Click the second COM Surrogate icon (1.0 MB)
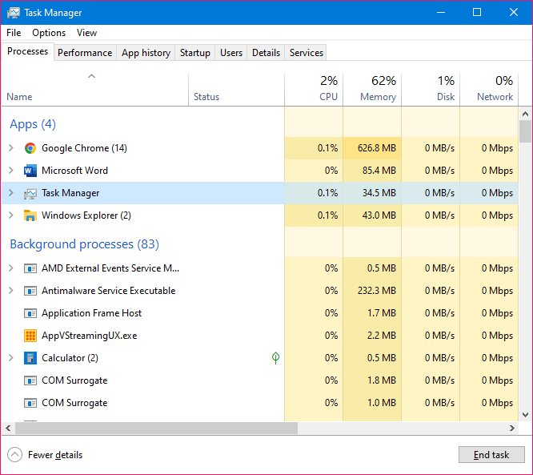 pos(30,403)
